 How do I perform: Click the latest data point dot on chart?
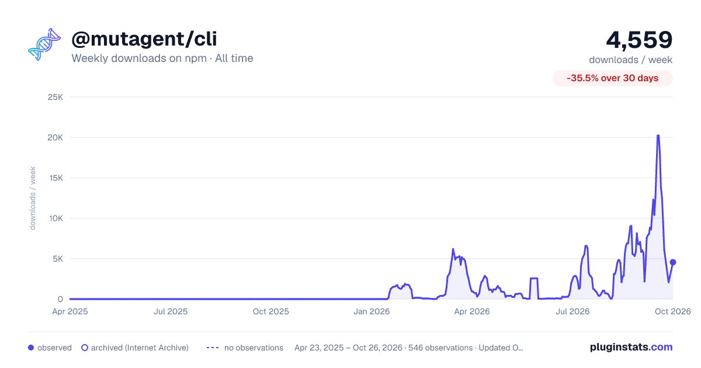pyautogui.click(x=673, y=262)
